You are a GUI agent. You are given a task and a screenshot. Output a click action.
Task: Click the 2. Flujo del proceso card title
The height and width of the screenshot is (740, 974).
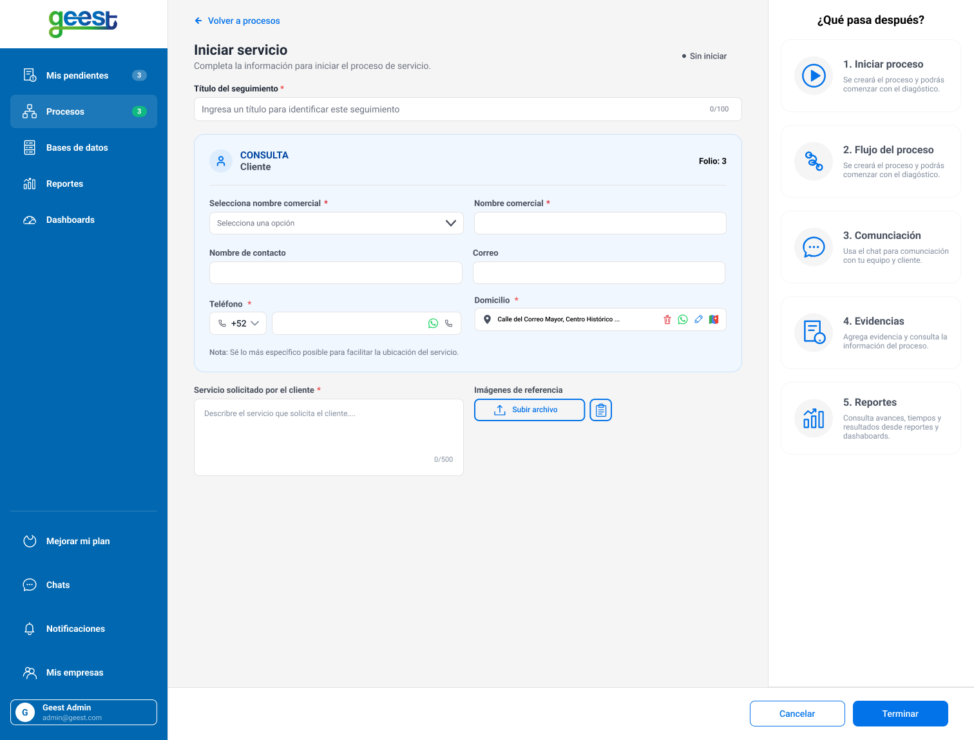pyautogui.click(x=888, y=150)
